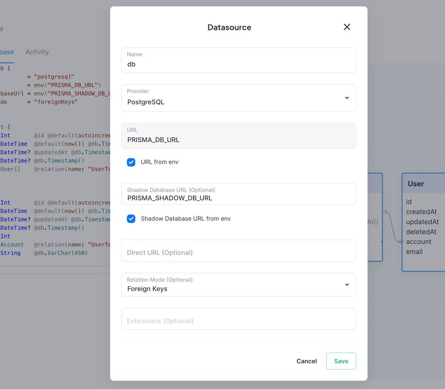Click the createdAt field in User model
The width and height of the screenshot is (445, 389).
(x=421, y=212)
